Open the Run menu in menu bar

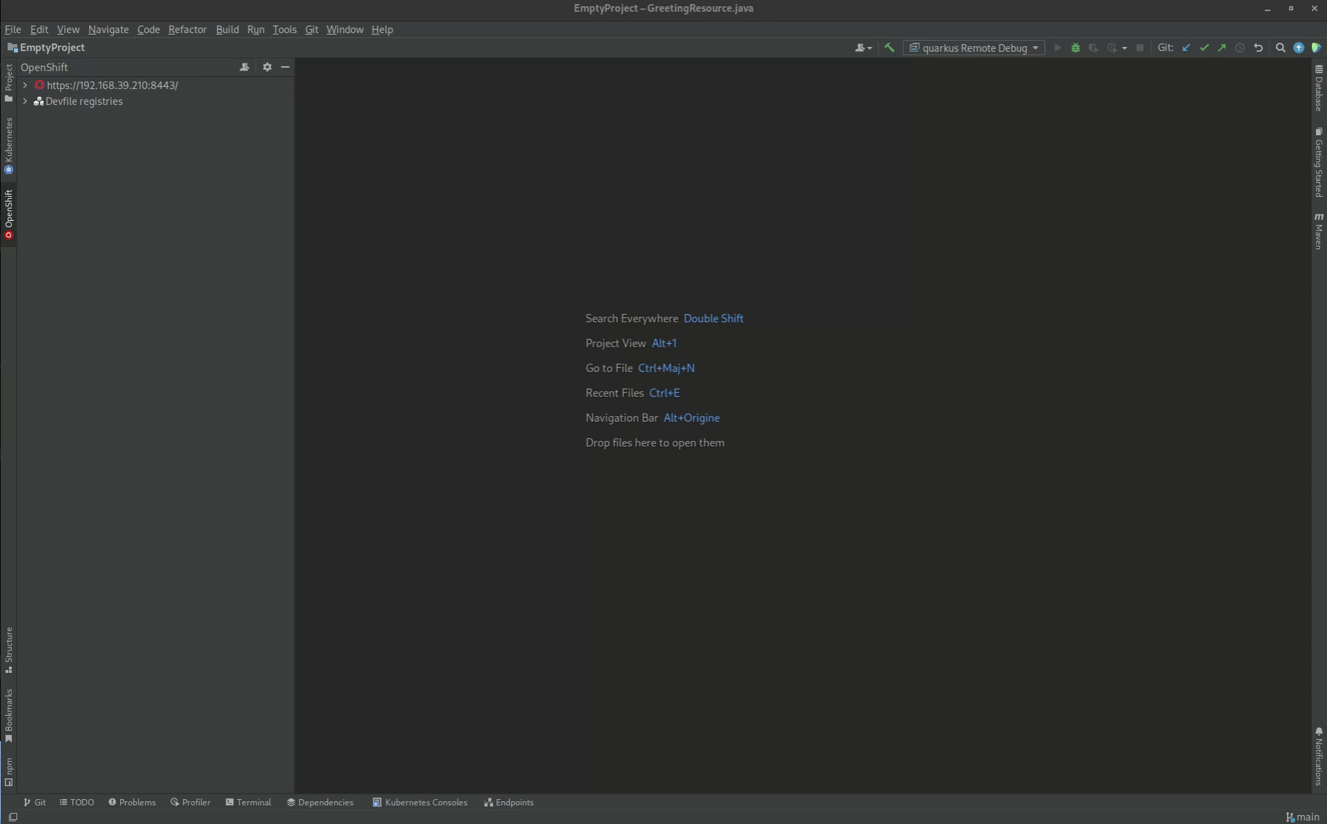tap(255, 28)
